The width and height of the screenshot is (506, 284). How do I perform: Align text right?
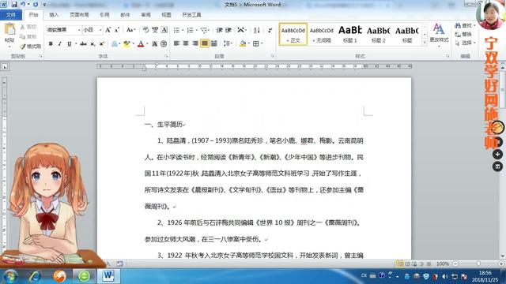[195, 43]
